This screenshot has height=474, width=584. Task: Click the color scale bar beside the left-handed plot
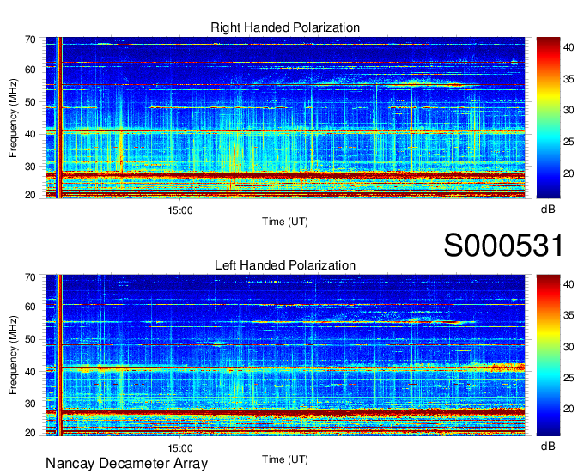click(548, 355)
